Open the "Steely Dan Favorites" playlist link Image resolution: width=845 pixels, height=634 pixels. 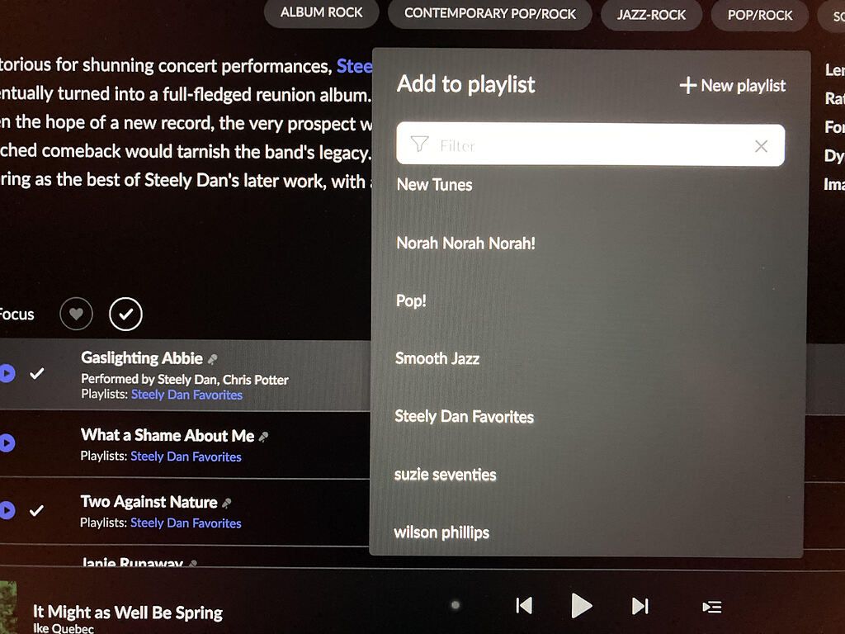(186, 395)
